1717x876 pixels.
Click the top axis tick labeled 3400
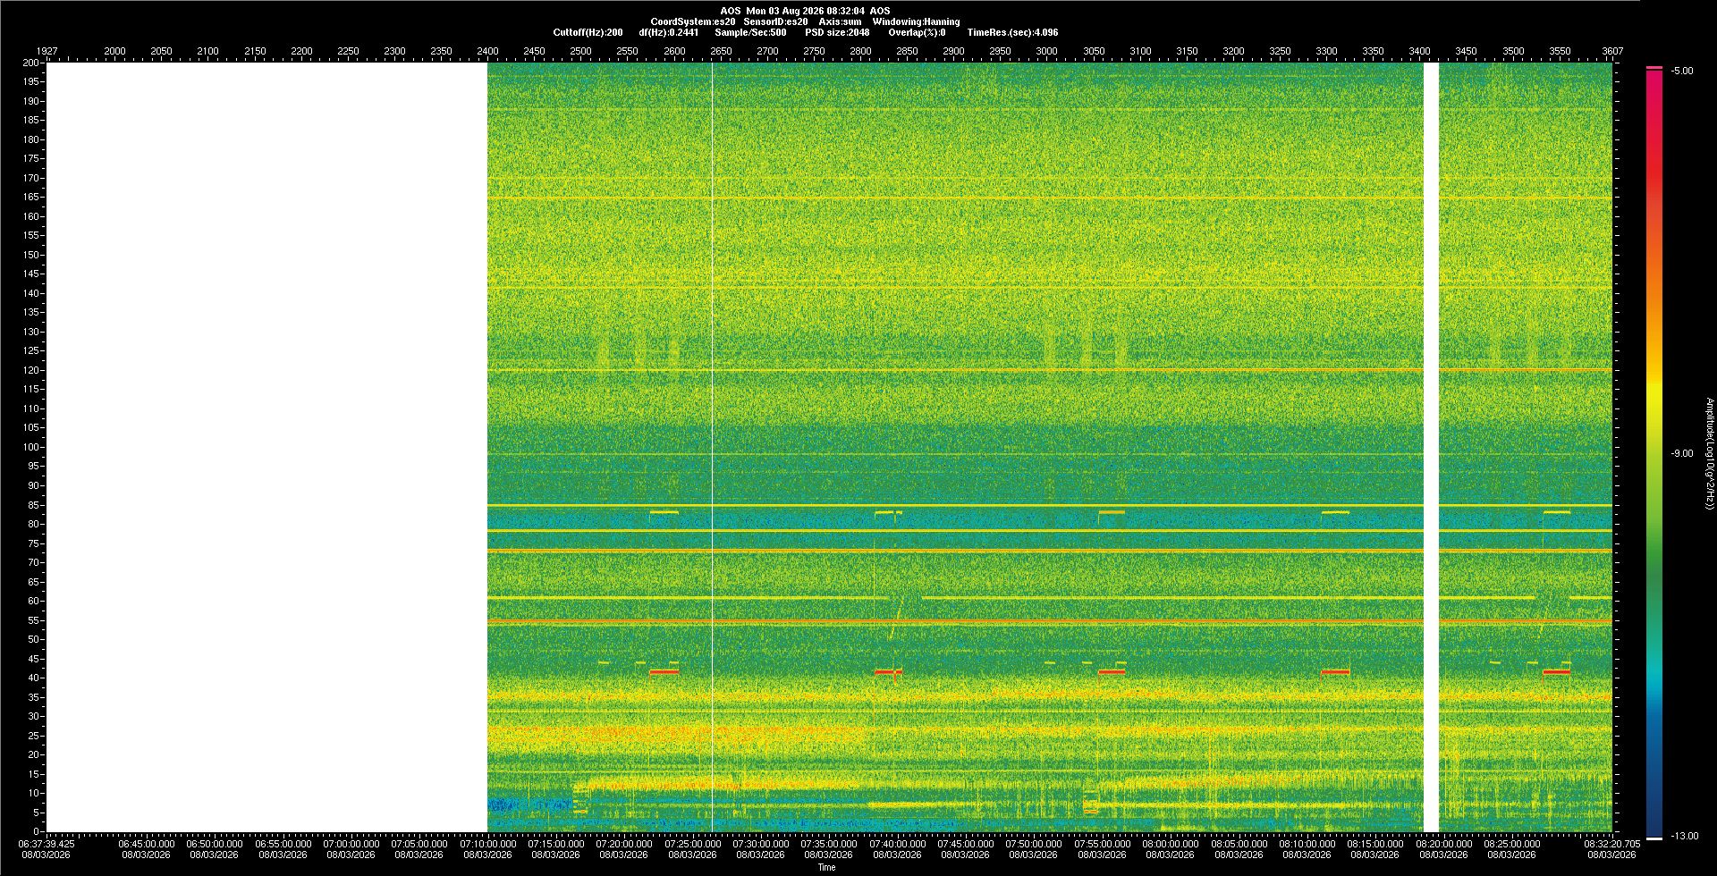[x=1420, y=51]
